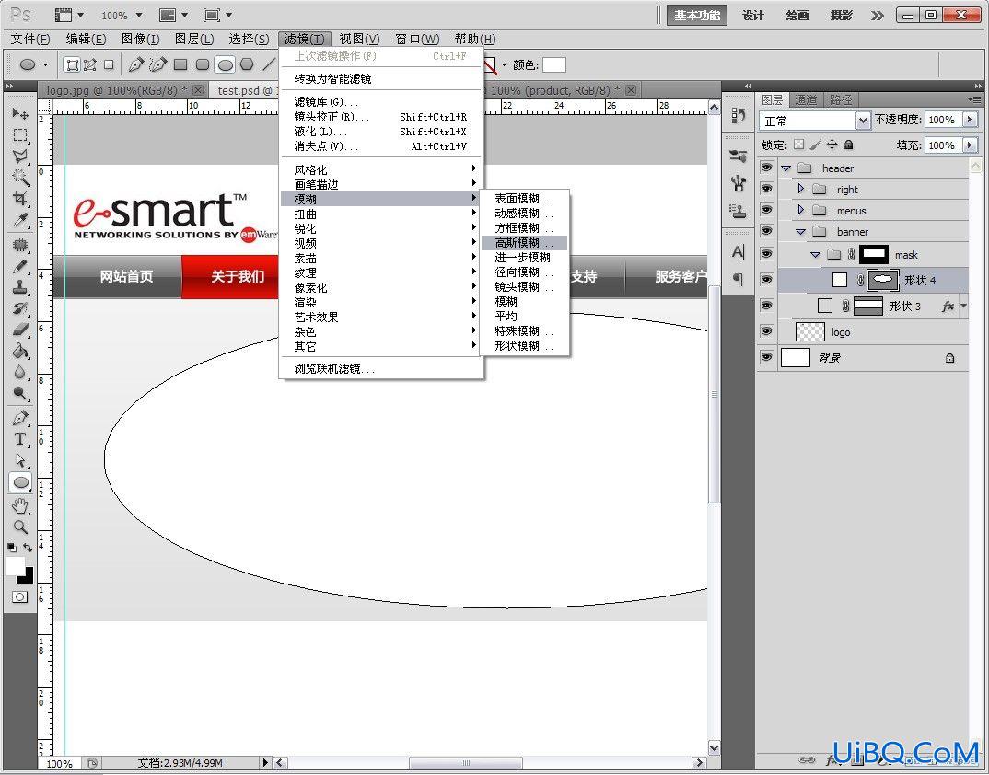Image resolution: width=989 pixels, height=775 pixels.
Task: Select the Eraser tool
Action: coord(20,330)
